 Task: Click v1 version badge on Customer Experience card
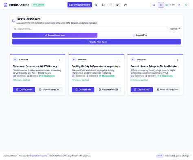coord(15,59)
